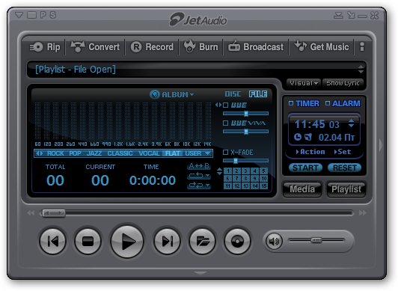Open the Burn tool with flame icon
Screen dimensions: 398x291
pyautogui.click(x=200, y=47)
